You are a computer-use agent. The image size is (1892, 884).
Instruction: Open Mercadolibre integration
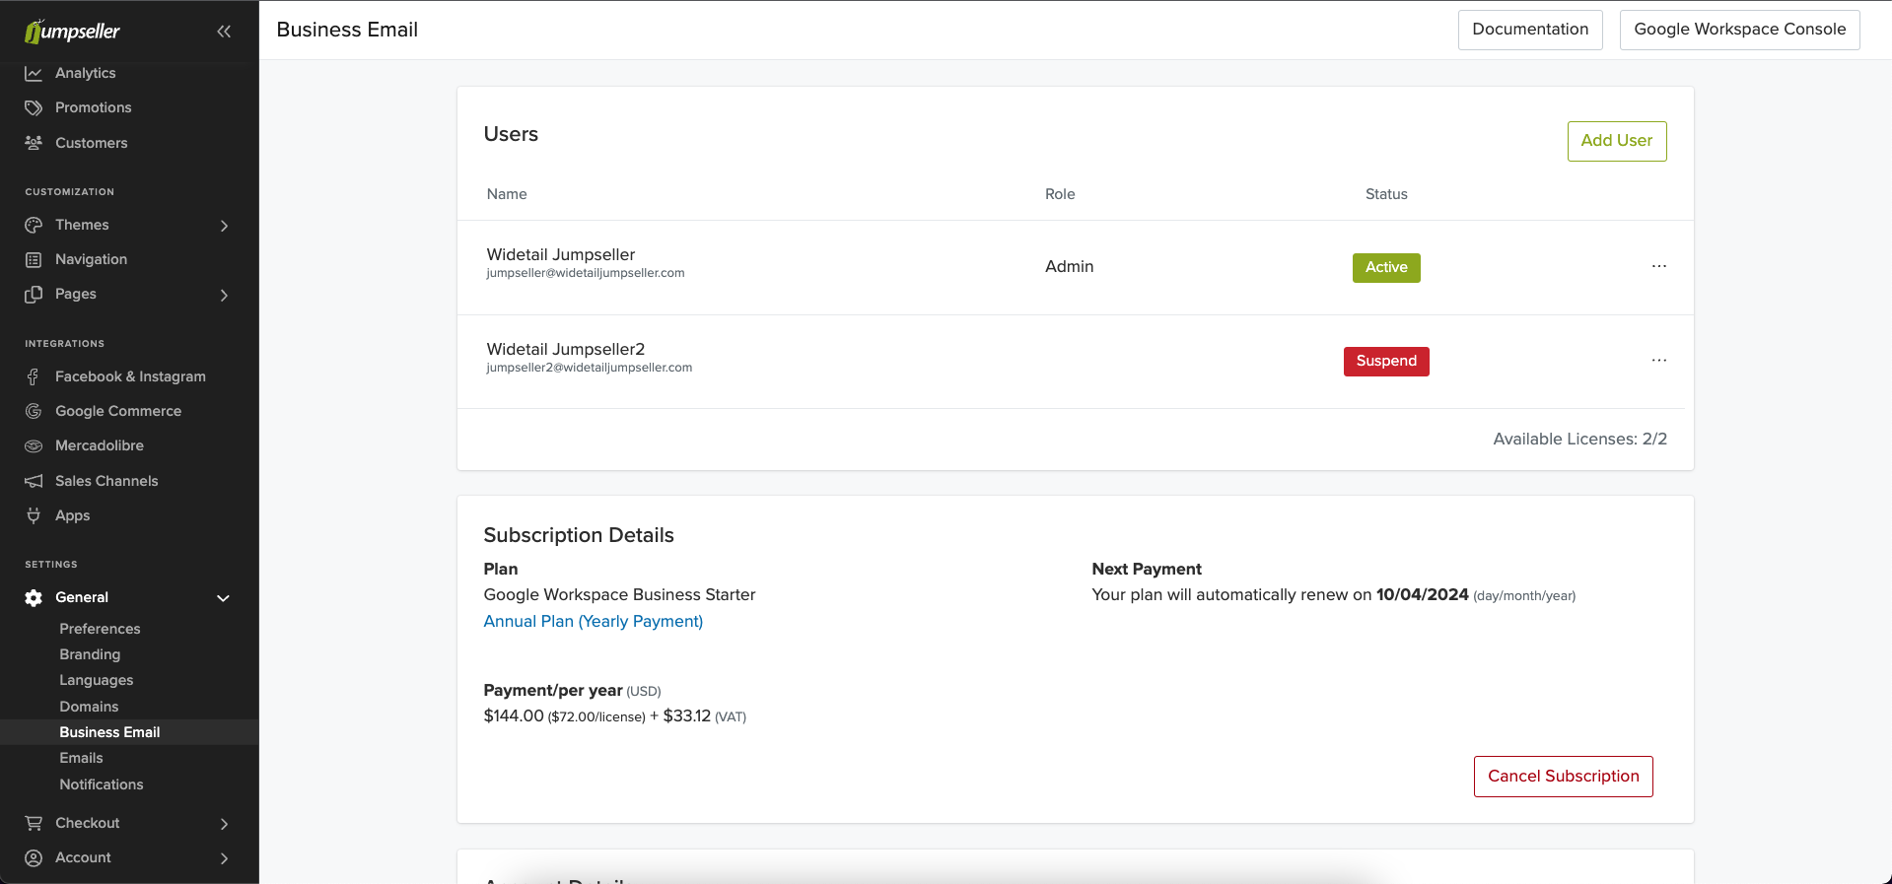click(100, 445)
